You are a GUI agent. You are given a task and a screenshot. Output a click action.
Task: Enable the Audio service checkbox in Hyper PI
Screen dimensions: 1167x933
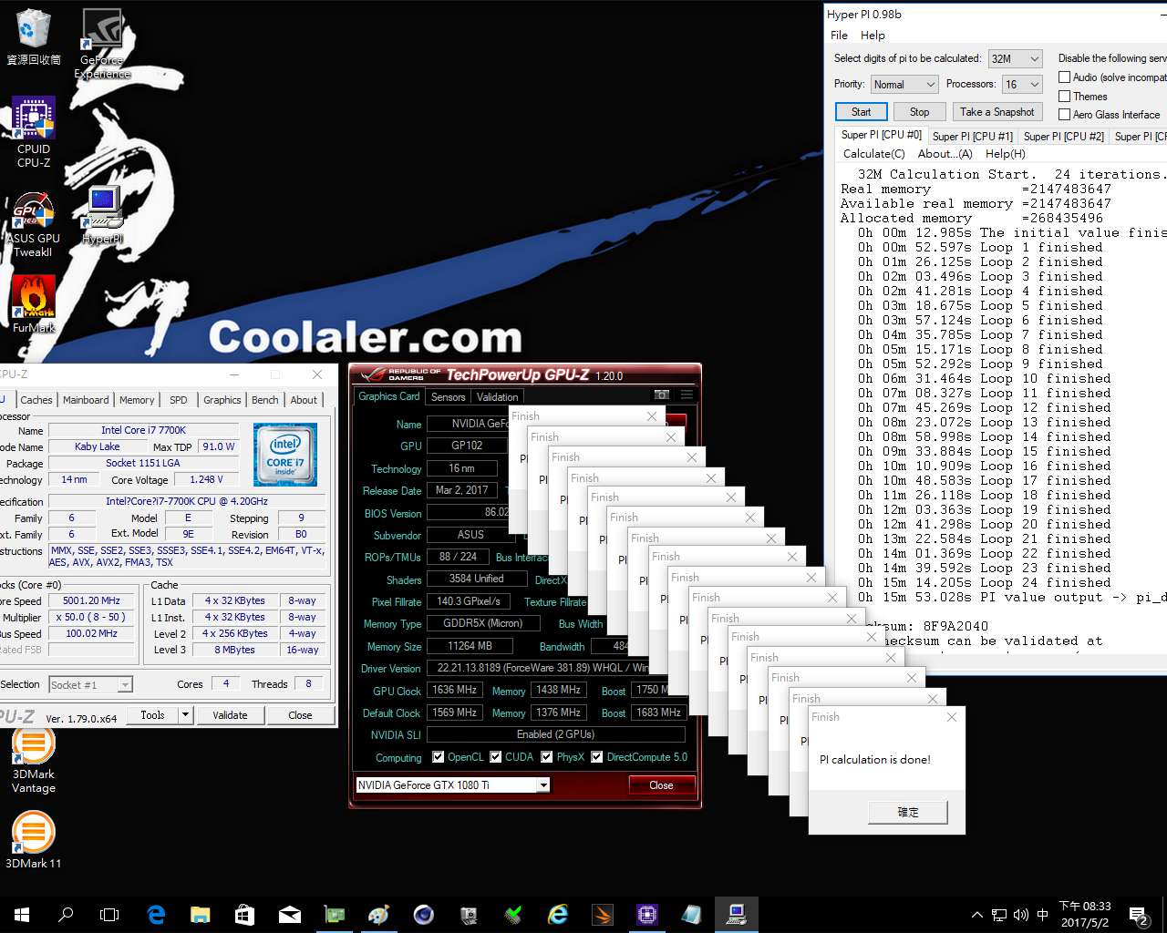(1064, 77)
